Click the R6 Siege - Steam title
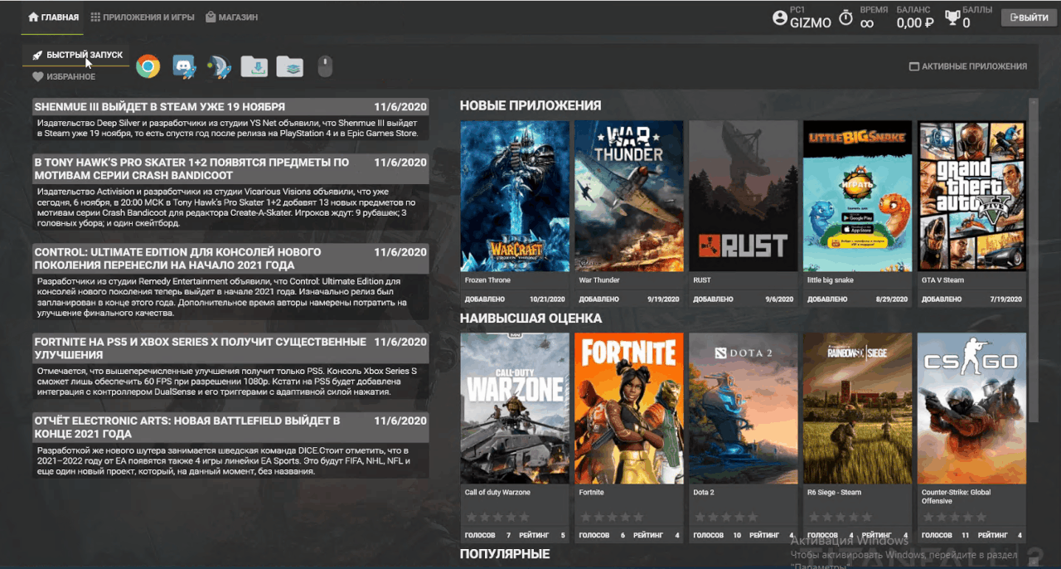 coord(834,493)
